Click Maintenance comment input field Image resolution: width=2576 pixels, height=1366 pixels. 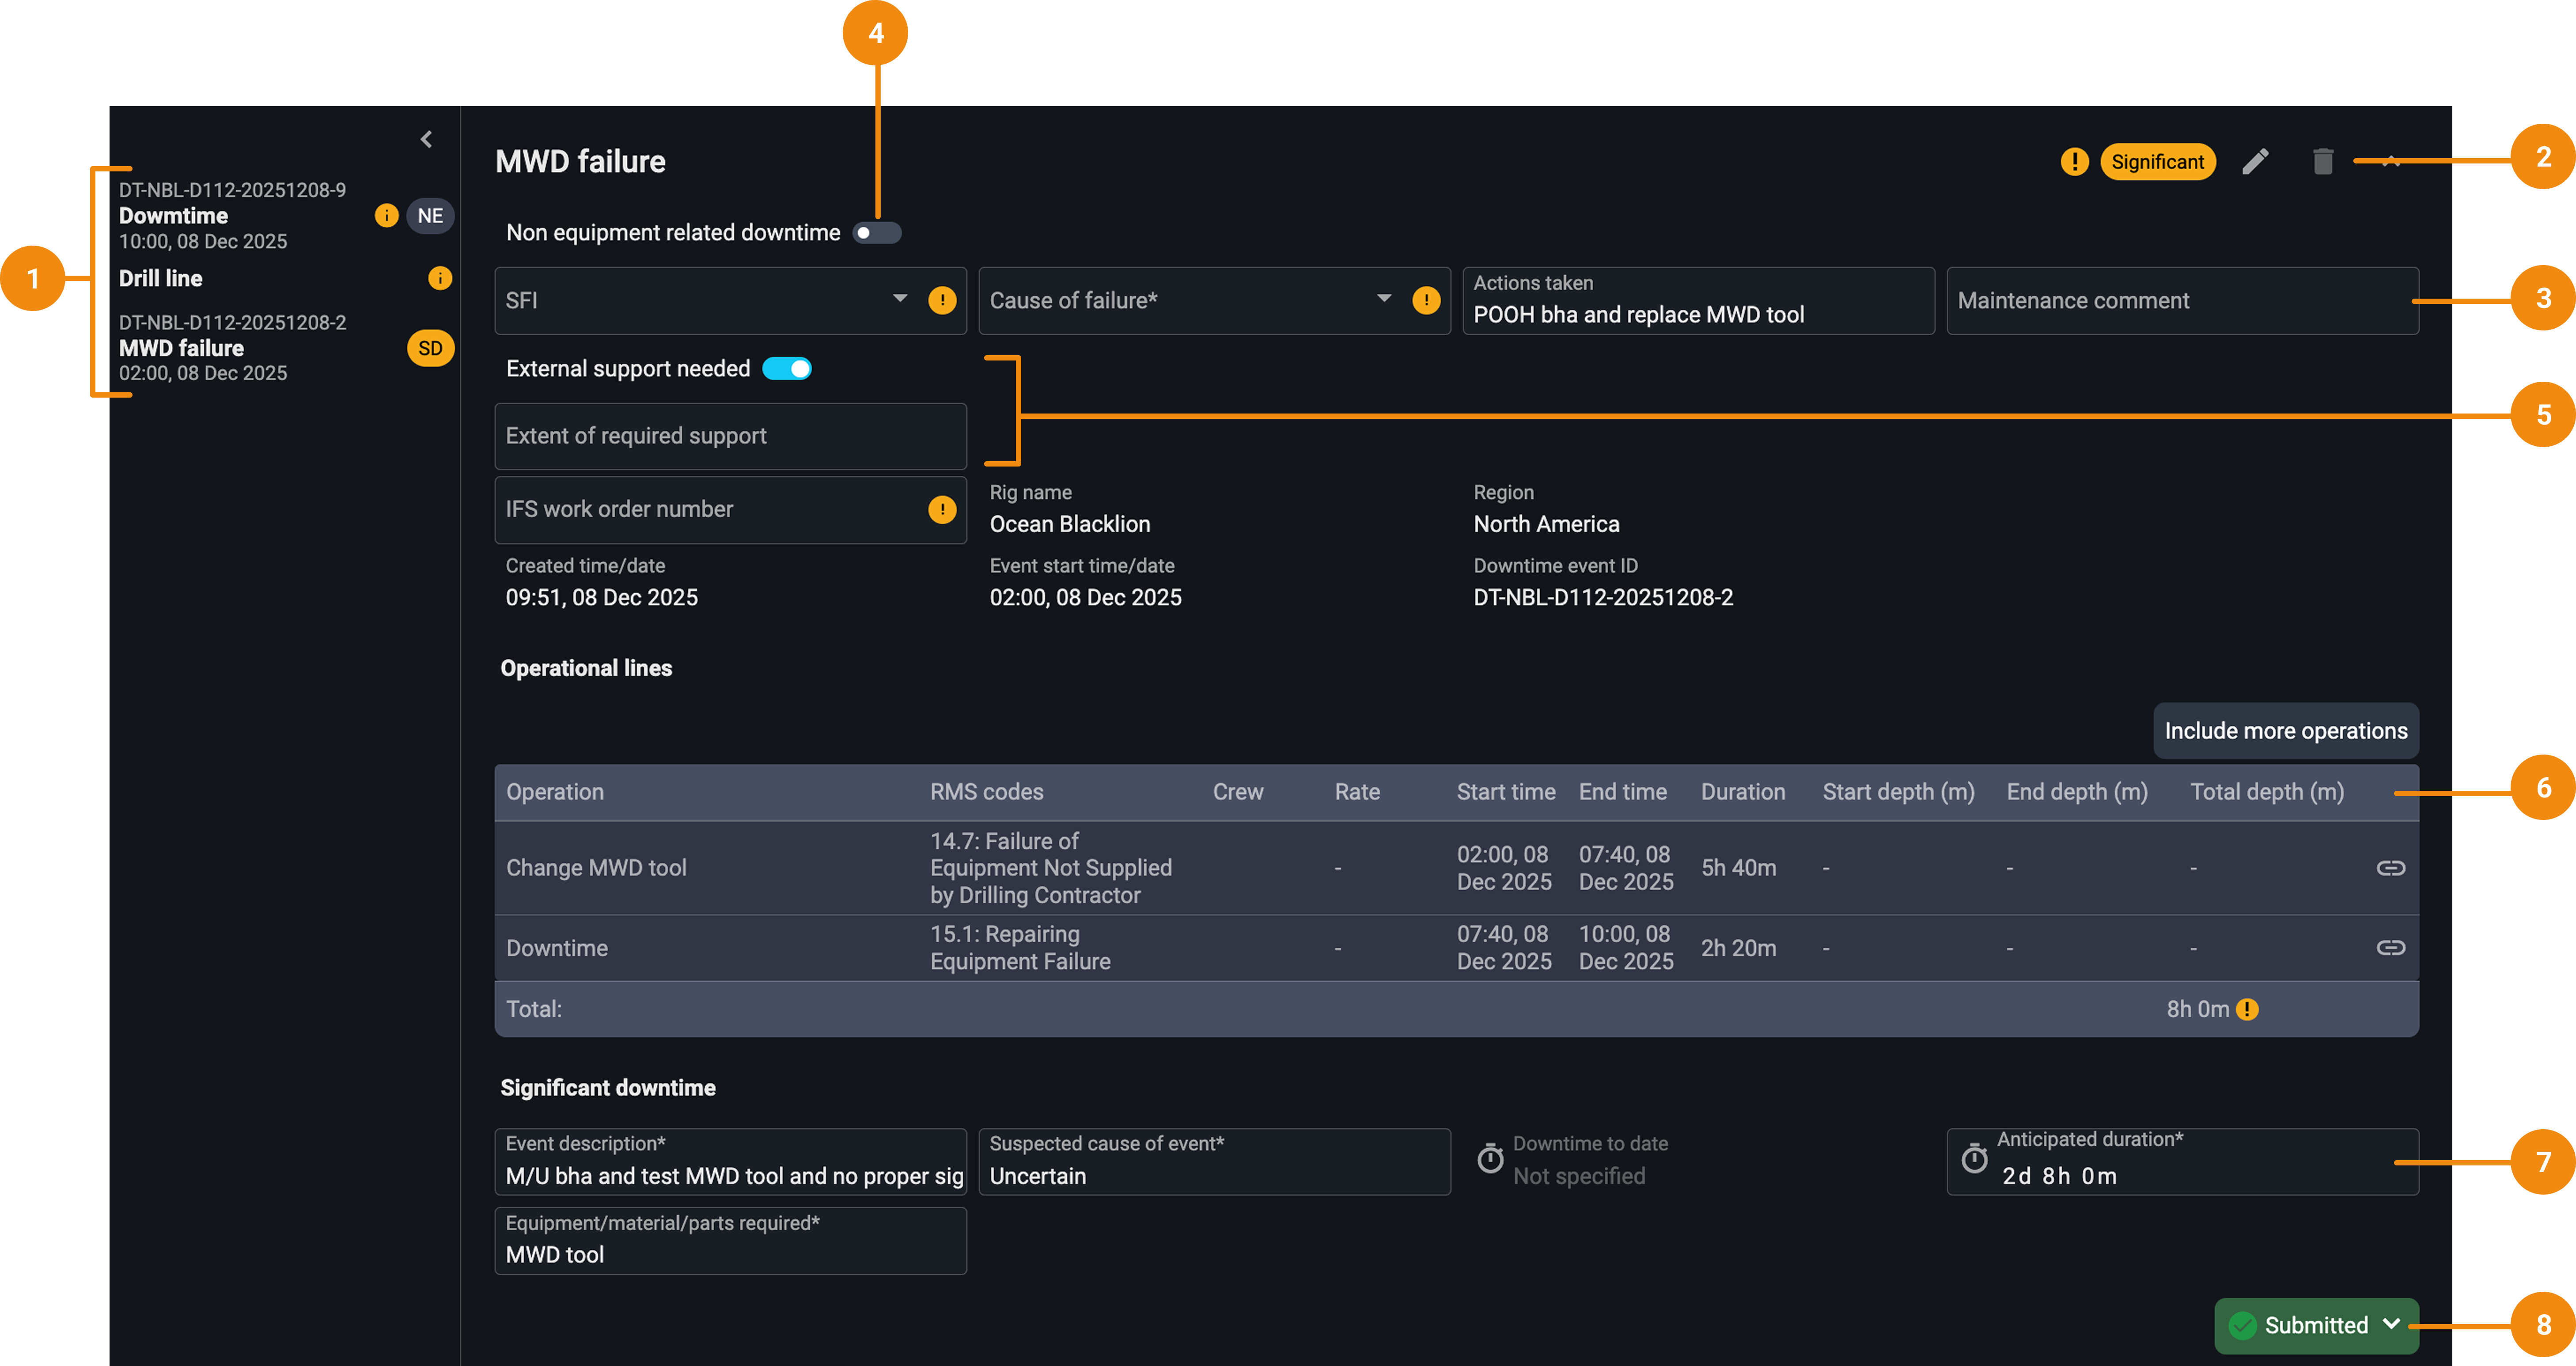click(2181, 301)
